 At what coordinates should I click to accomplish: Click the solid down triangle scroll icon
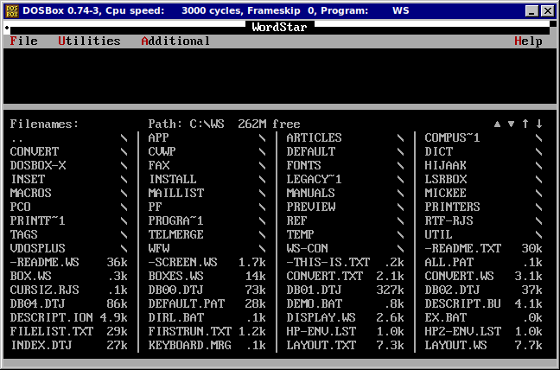(x=511, y=124)
